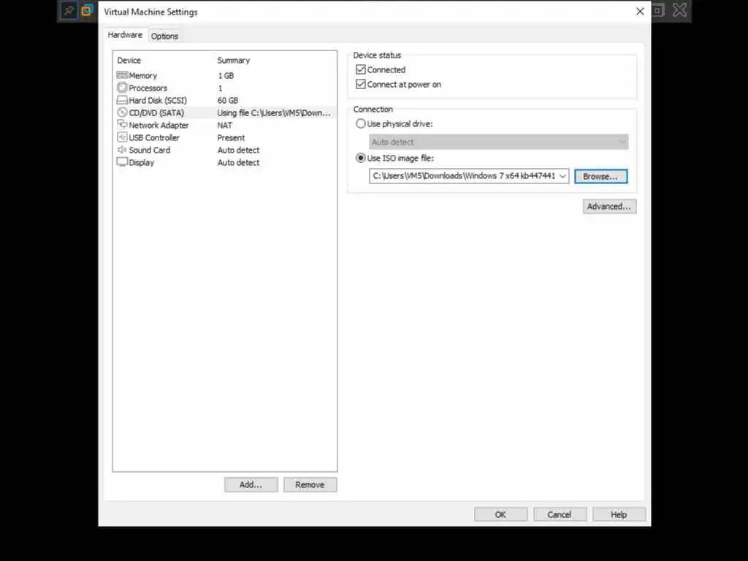Click the Hard Disk (SCSI) icon
This screenshot has width=748, height=561.
click(122, 100)
